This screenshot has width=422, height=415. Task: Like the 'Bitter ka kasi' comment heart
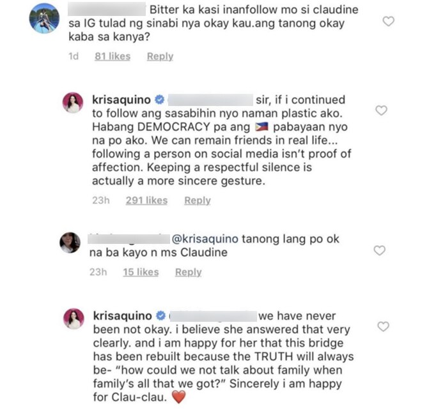coord(388,21)
